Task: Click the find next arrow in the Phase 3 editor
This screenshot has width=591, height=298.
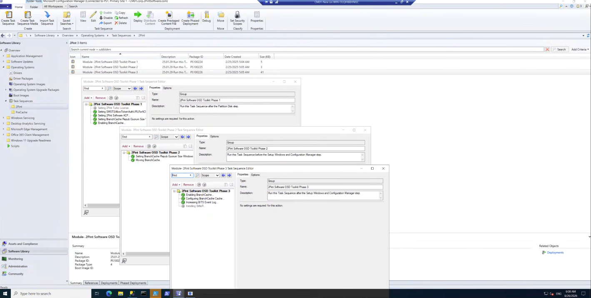Action: (229, 175)
